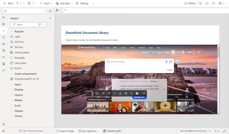Open the Add data menu
229x134 pixels.
tap(64, 3)
